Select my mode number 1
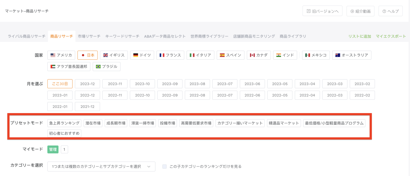The height and width of the screenshot is (176, 410). pyautogui.click(x=64, y=149)
